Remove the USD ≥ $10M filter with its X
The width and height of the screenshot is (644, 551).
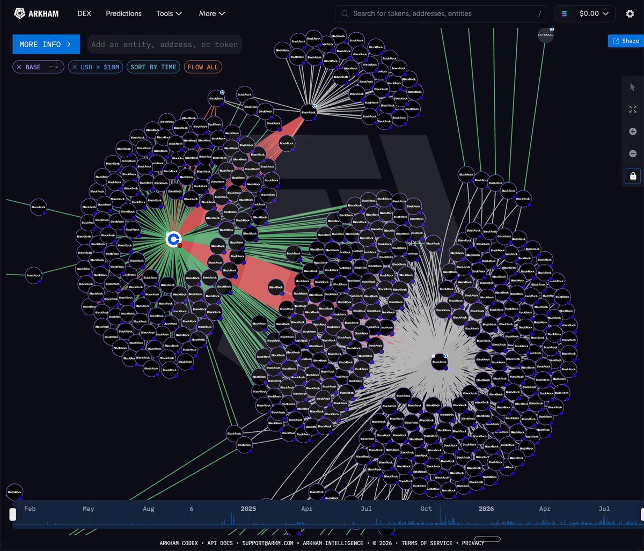(x=75, y=67)
